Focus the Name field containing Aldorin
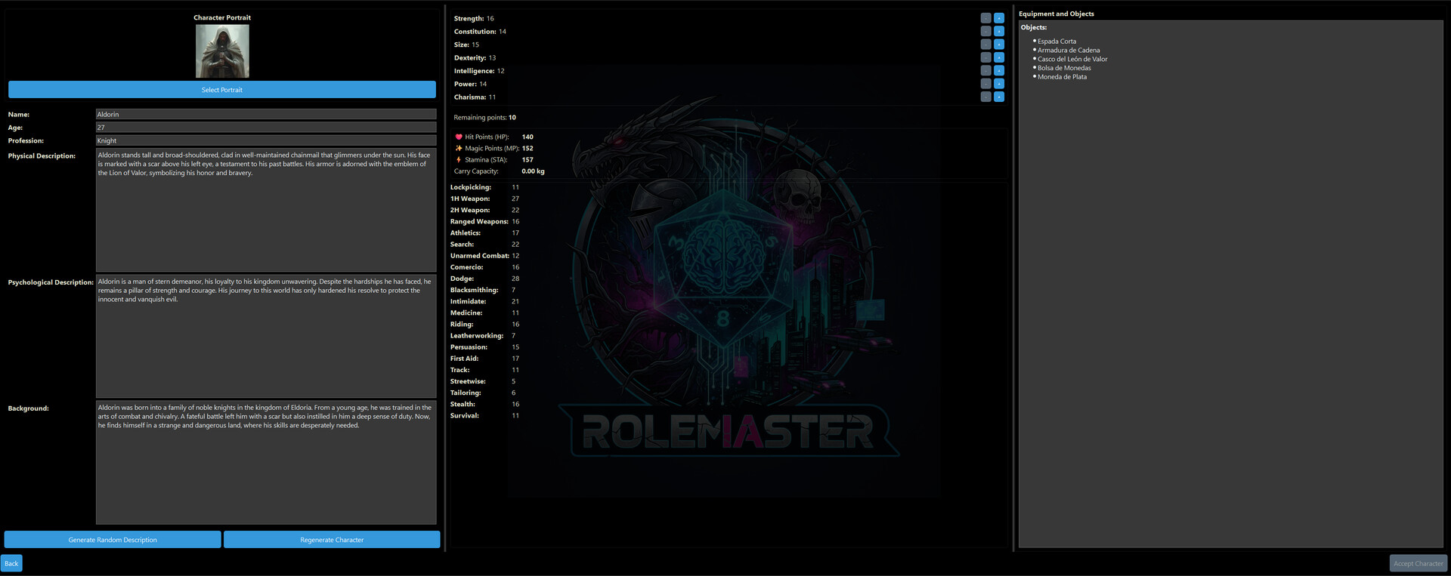The width and height of the screenshot is (1451, 576). point(265,115)
